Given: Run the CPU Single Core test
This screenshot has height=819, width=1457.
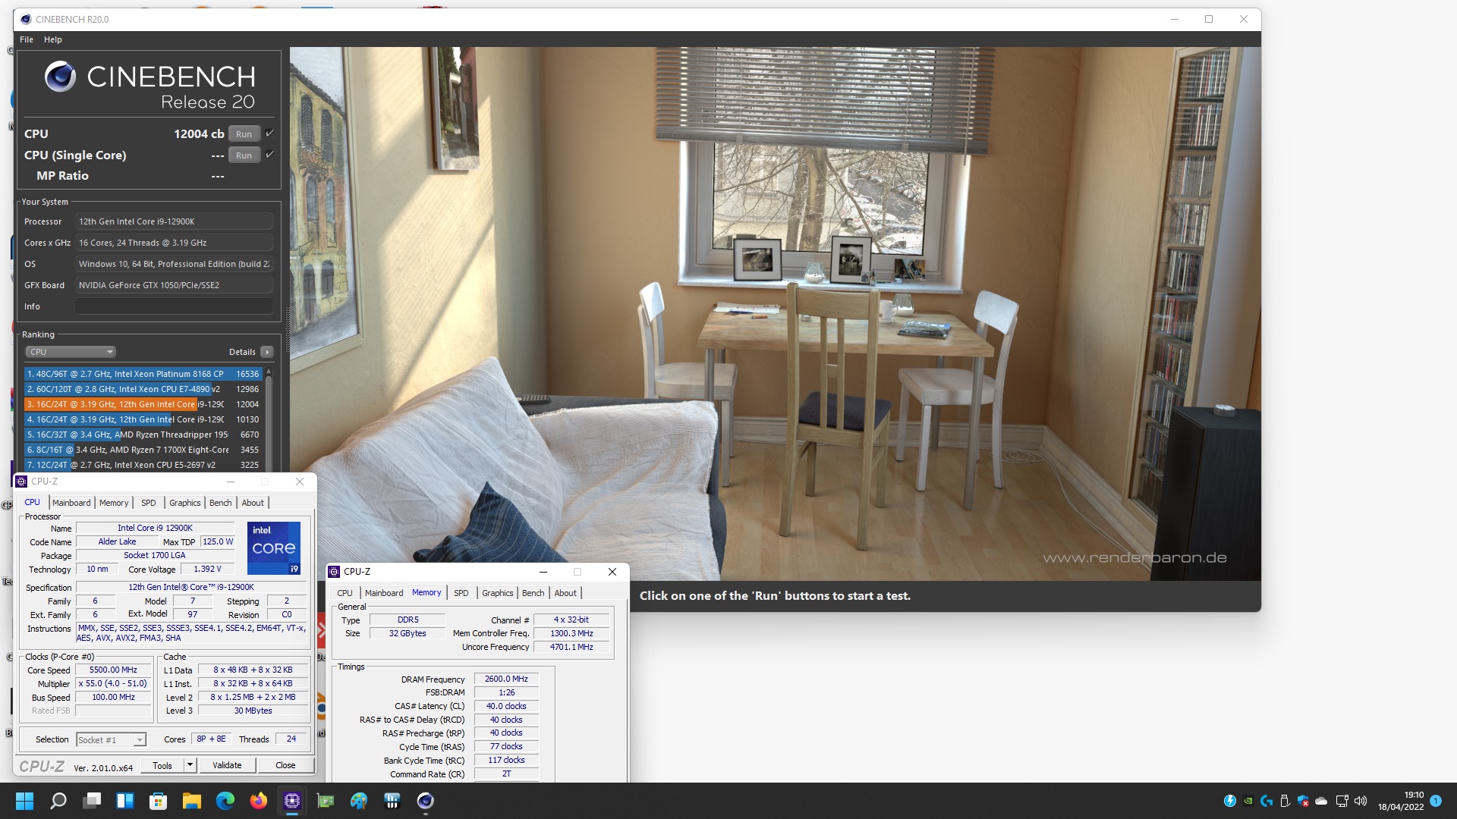Looking at the screenshot, I should [244, 155].
